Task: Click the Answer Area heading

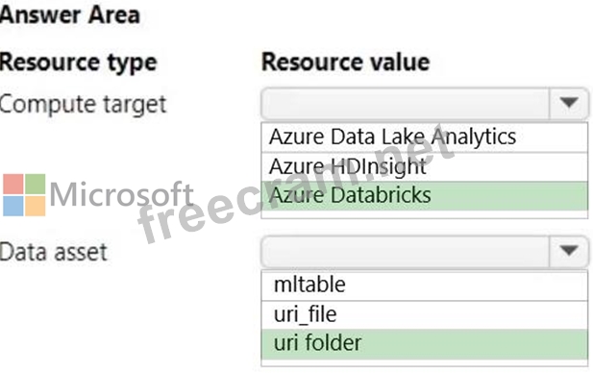Action: click(70, 15)
